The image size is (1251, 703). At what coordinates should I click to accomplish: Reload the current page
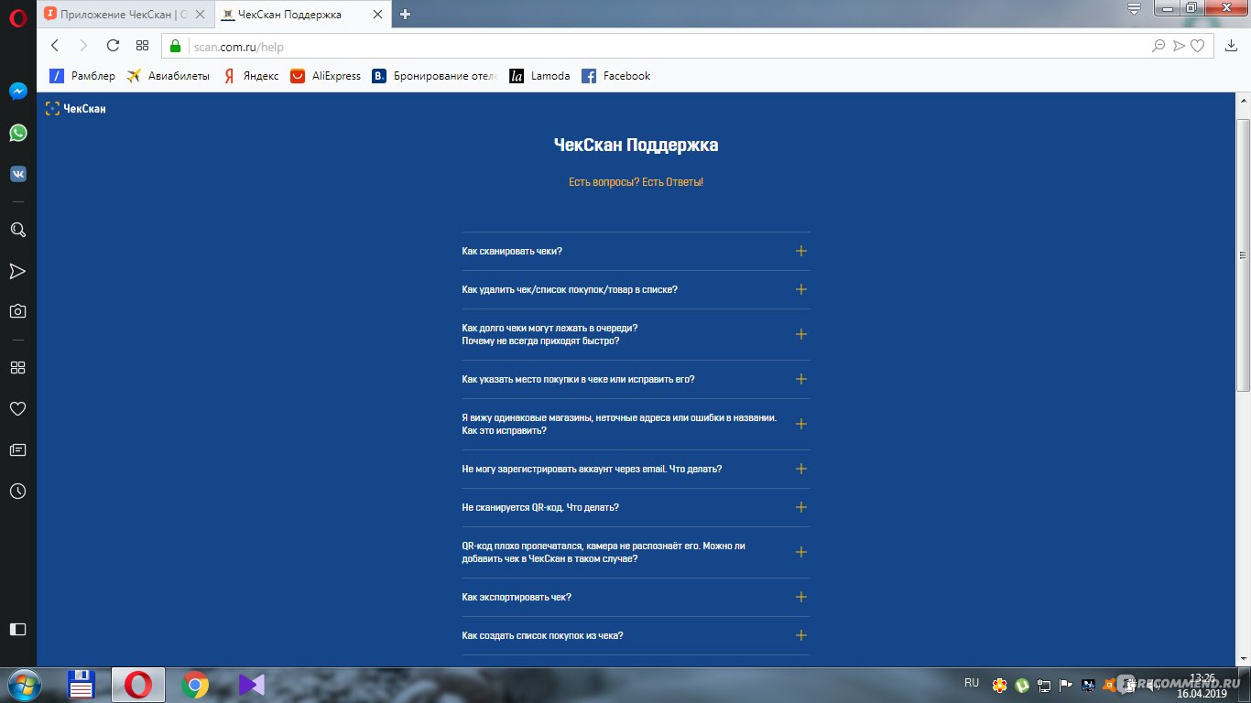[x=113, y=46]
